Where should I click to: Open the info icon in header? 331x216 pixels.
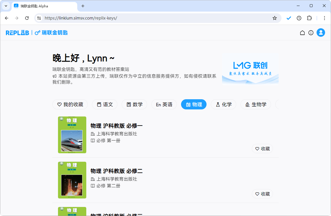pos(311,33)
